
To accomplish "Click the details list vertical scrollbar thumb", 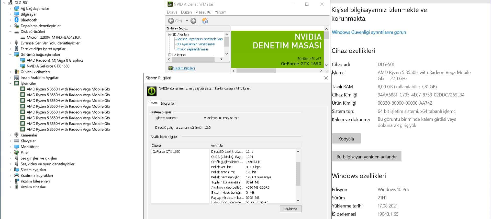I will pos(298,173).
